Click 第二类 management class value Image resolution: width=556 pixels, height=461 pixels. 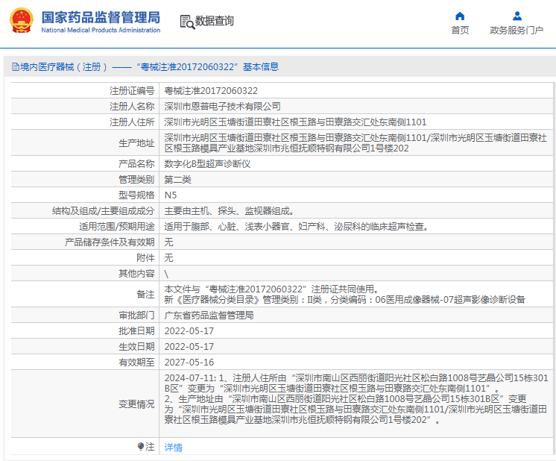click(x=177, y=180)
